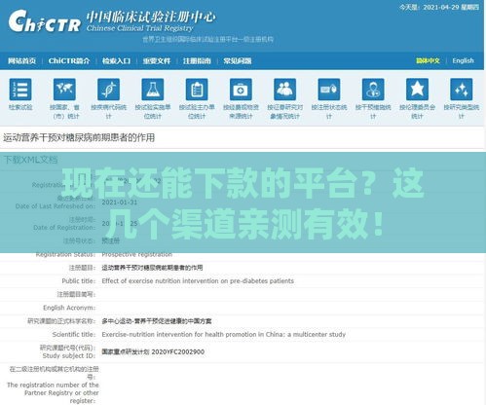Open the 注册指南 menu item

197,60
